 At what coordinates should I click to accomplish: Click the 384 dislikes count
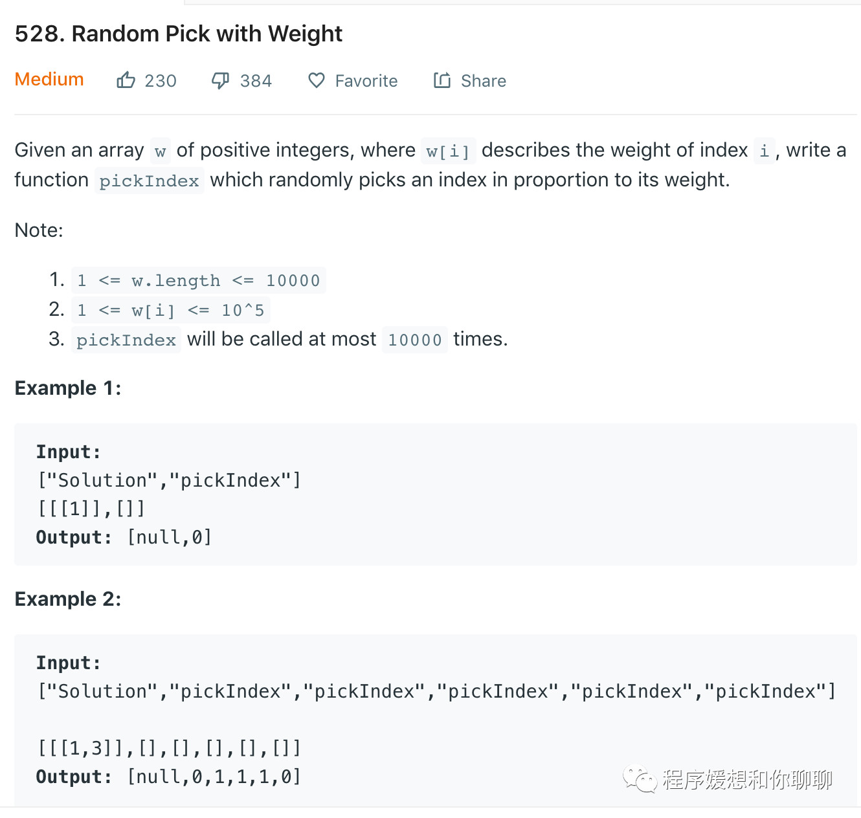pyautogui.click(x=256, y=81)
